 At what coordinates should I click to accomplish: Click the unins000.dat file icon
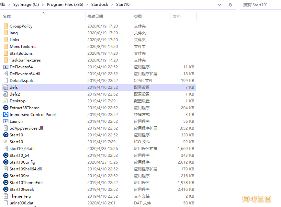click(6, 203)
